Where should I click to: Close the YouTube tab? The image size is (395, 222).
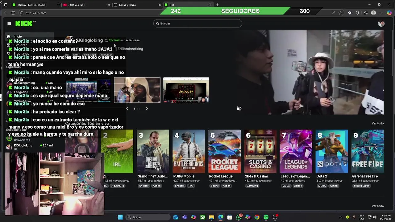[109, 5]
